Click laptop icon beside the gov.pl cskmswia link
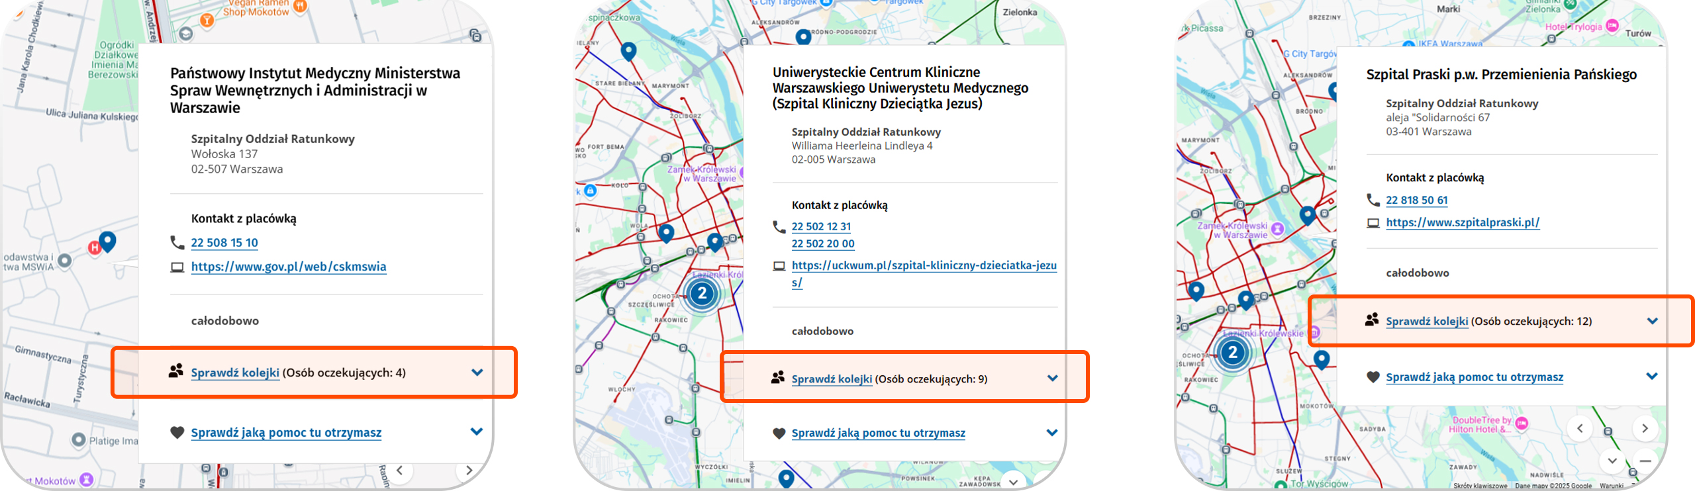Screen dimensions: 1695x491 click(177, 267)
